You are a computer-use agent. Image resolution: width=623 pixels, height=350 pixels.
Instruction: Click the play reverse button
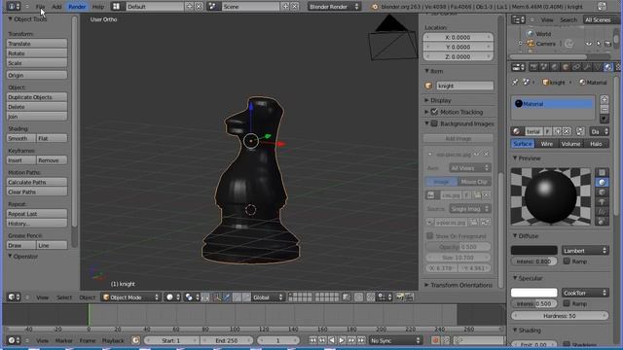tap(332, 340)
